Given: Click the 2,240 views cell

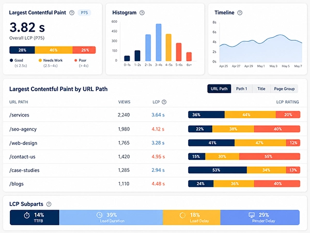Looking at the screenshot, I should [124, 115].
